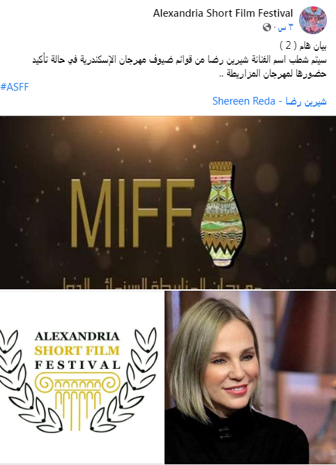Click the black "ALEXANDRIA" text in the logo

(x=77, y=337)
